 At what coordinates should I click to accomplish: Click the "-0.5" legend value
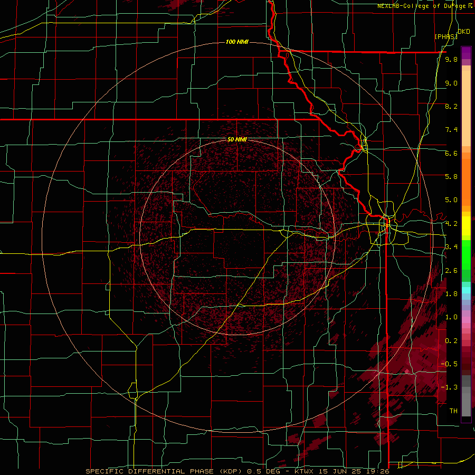pos(449,364)
